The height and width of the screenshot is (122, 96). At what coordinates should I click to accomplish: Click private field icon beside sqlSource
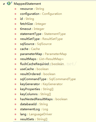[15, 44]
